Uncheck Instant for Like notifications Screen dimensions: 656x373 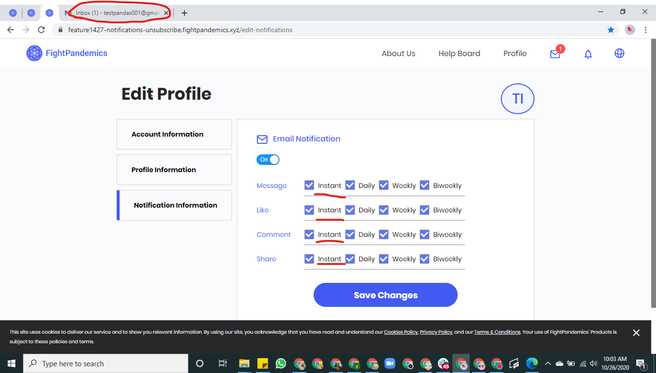(309, 210)
